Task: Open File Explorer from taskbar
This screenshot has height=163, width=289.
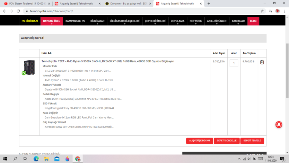Action: [47, 159]
